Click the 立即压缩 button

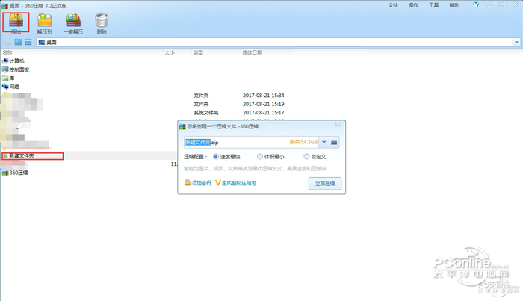pyautogui.click(x=325, y=184)
